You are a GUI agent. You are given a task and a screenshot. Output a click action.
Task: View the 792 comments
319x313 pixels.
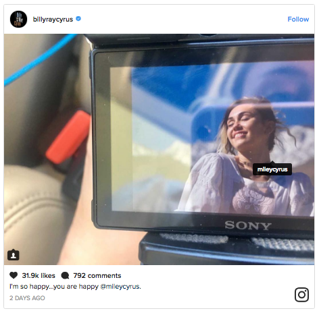pos(97,276)
